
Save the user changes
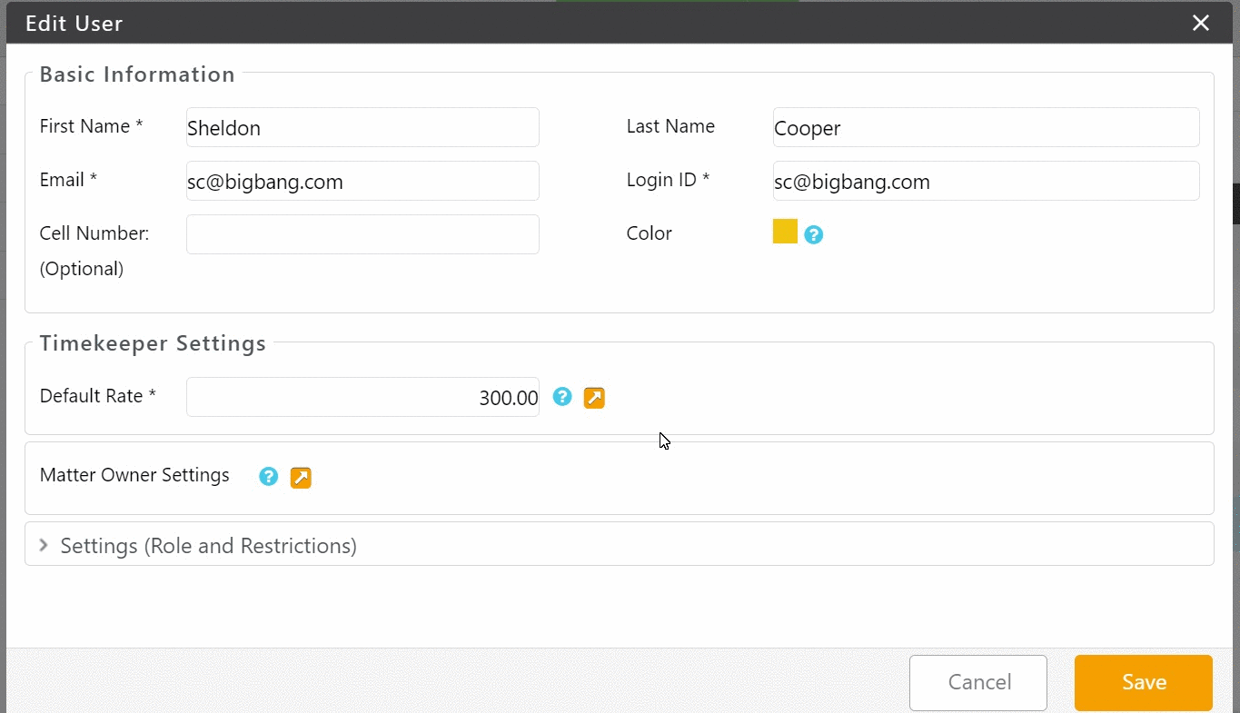coord(1143,682)
